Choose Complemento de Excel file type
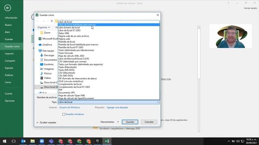 click(109, 84)
